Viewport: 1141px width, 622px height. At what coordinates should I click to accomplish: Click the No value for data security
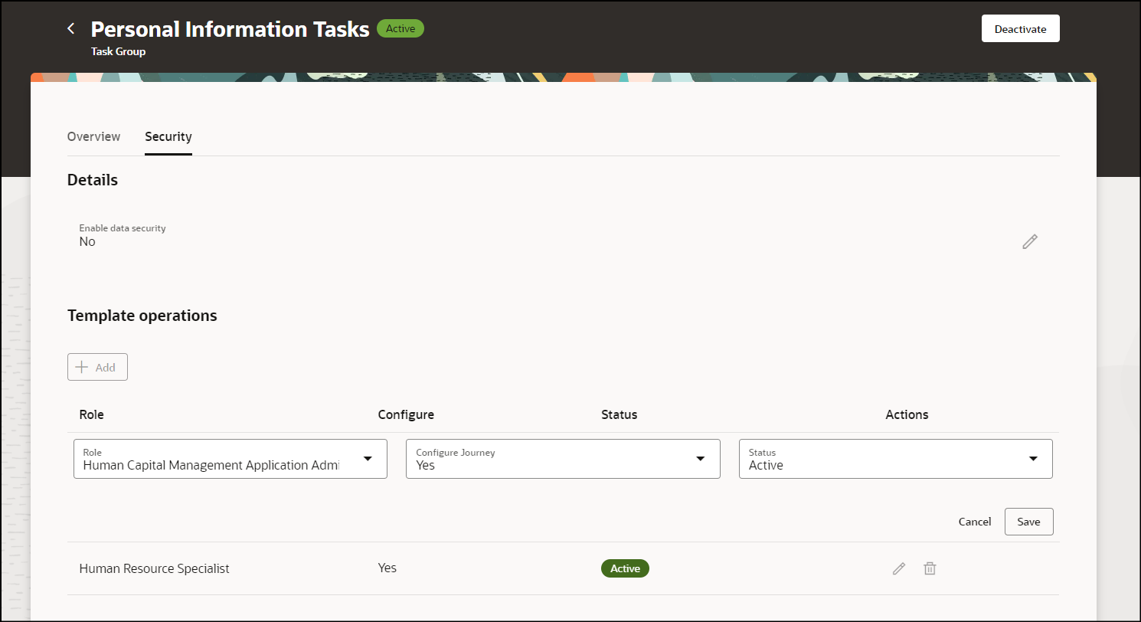point(87,241)
